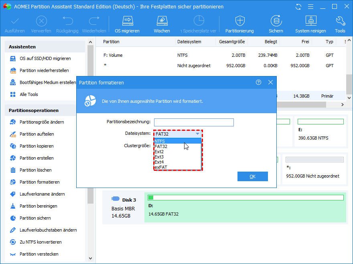Image resolution: width=353 pixels, height=264 pixels.
Task: Select the D: 14.65GB FAT32 partition block
Action: [245, 208]
